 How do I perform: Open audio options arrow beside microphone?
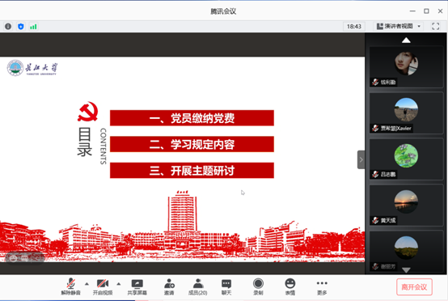tap(87, 284)
